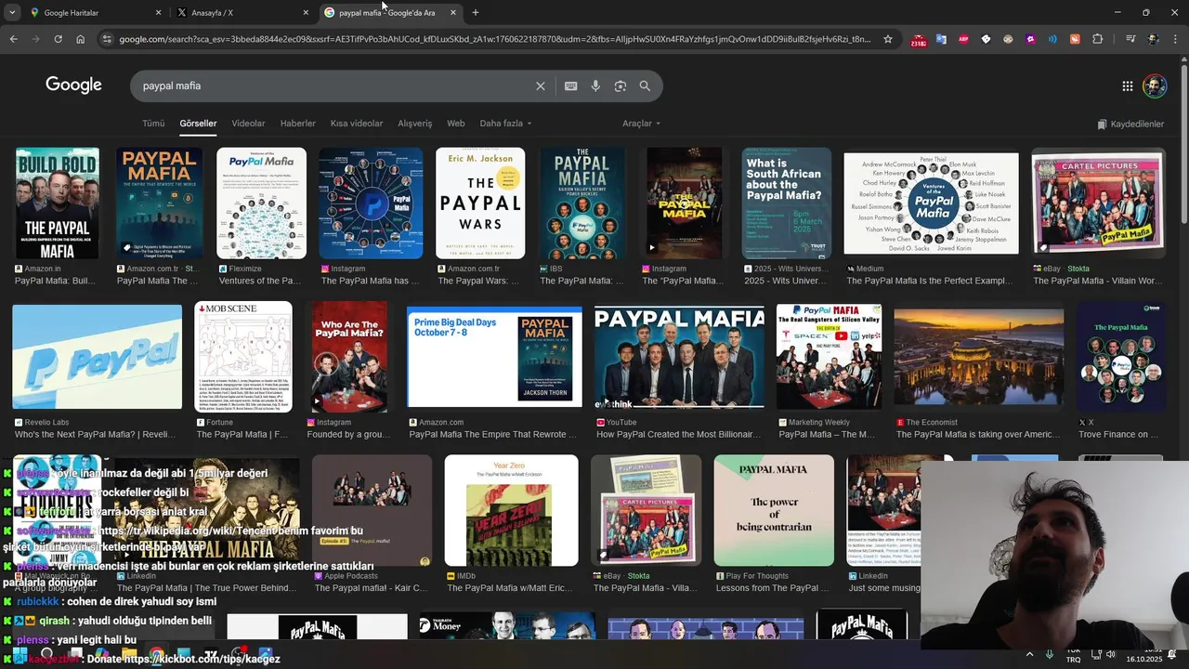Open The power of being contrarian thumbnail
1189x669 pixels.
[774, 510]
